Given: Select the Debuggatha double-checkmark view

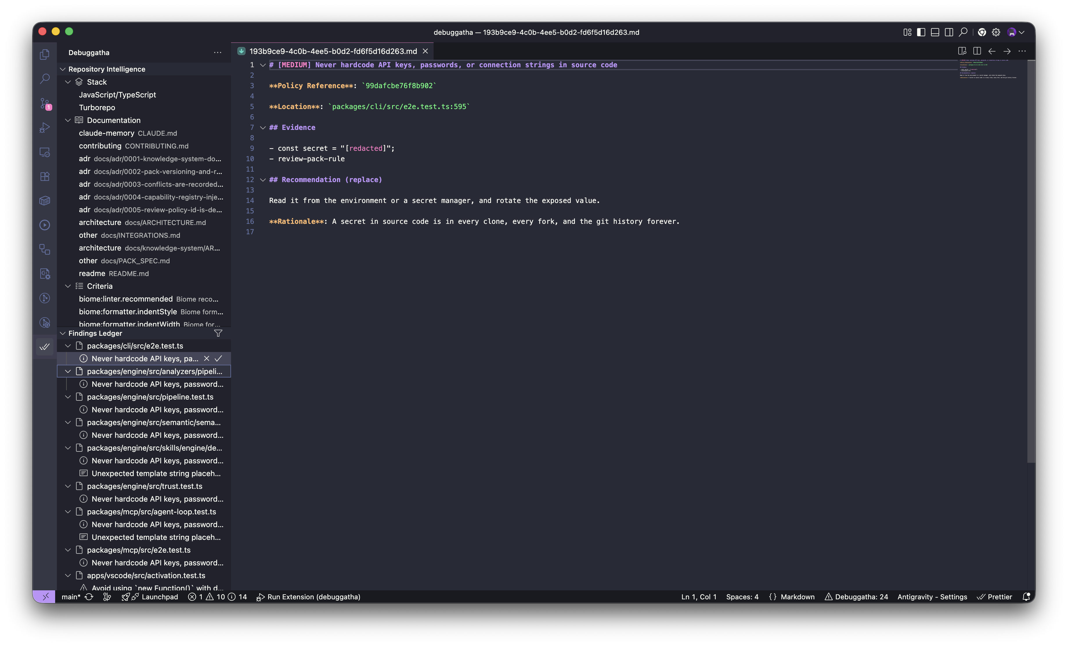Looking at the screenshot, I should [x=45, y=346].
